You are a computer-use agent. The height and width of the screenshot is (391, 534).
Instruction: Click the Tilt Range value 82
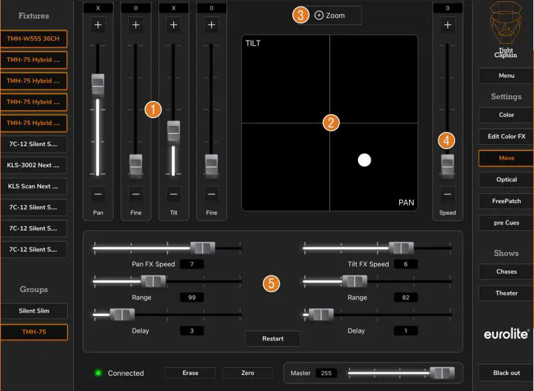tap(406, 297)
